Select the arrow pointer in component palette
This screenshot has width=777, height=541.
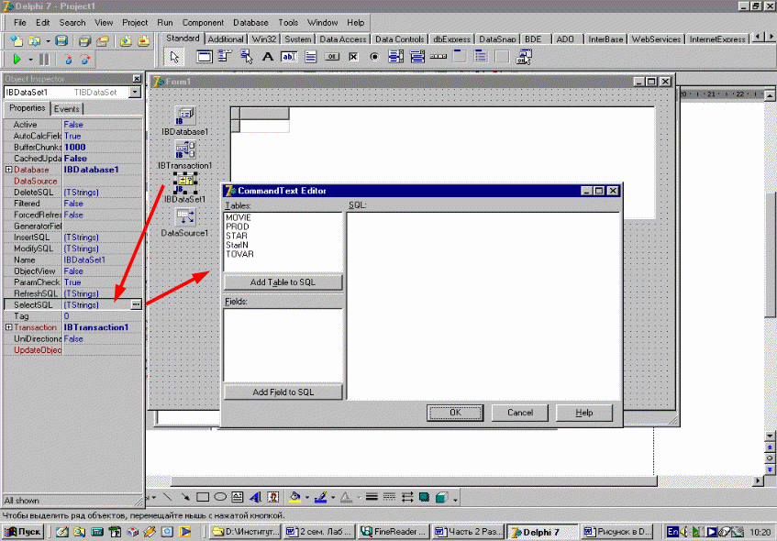(x=174, y=57)
